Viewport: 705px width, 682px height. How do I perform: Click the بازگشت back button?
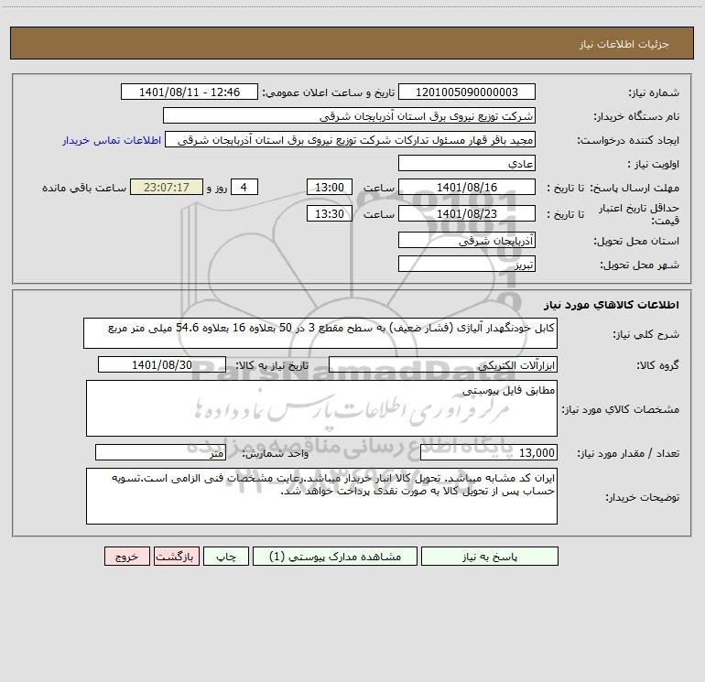point(176,556)
